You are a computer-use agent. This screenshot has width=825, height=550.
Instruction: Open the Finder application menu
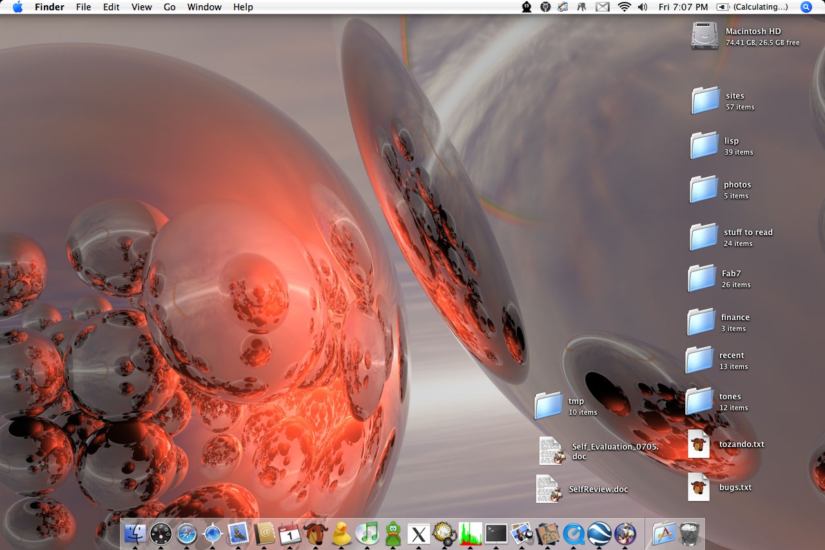[49, 7]
